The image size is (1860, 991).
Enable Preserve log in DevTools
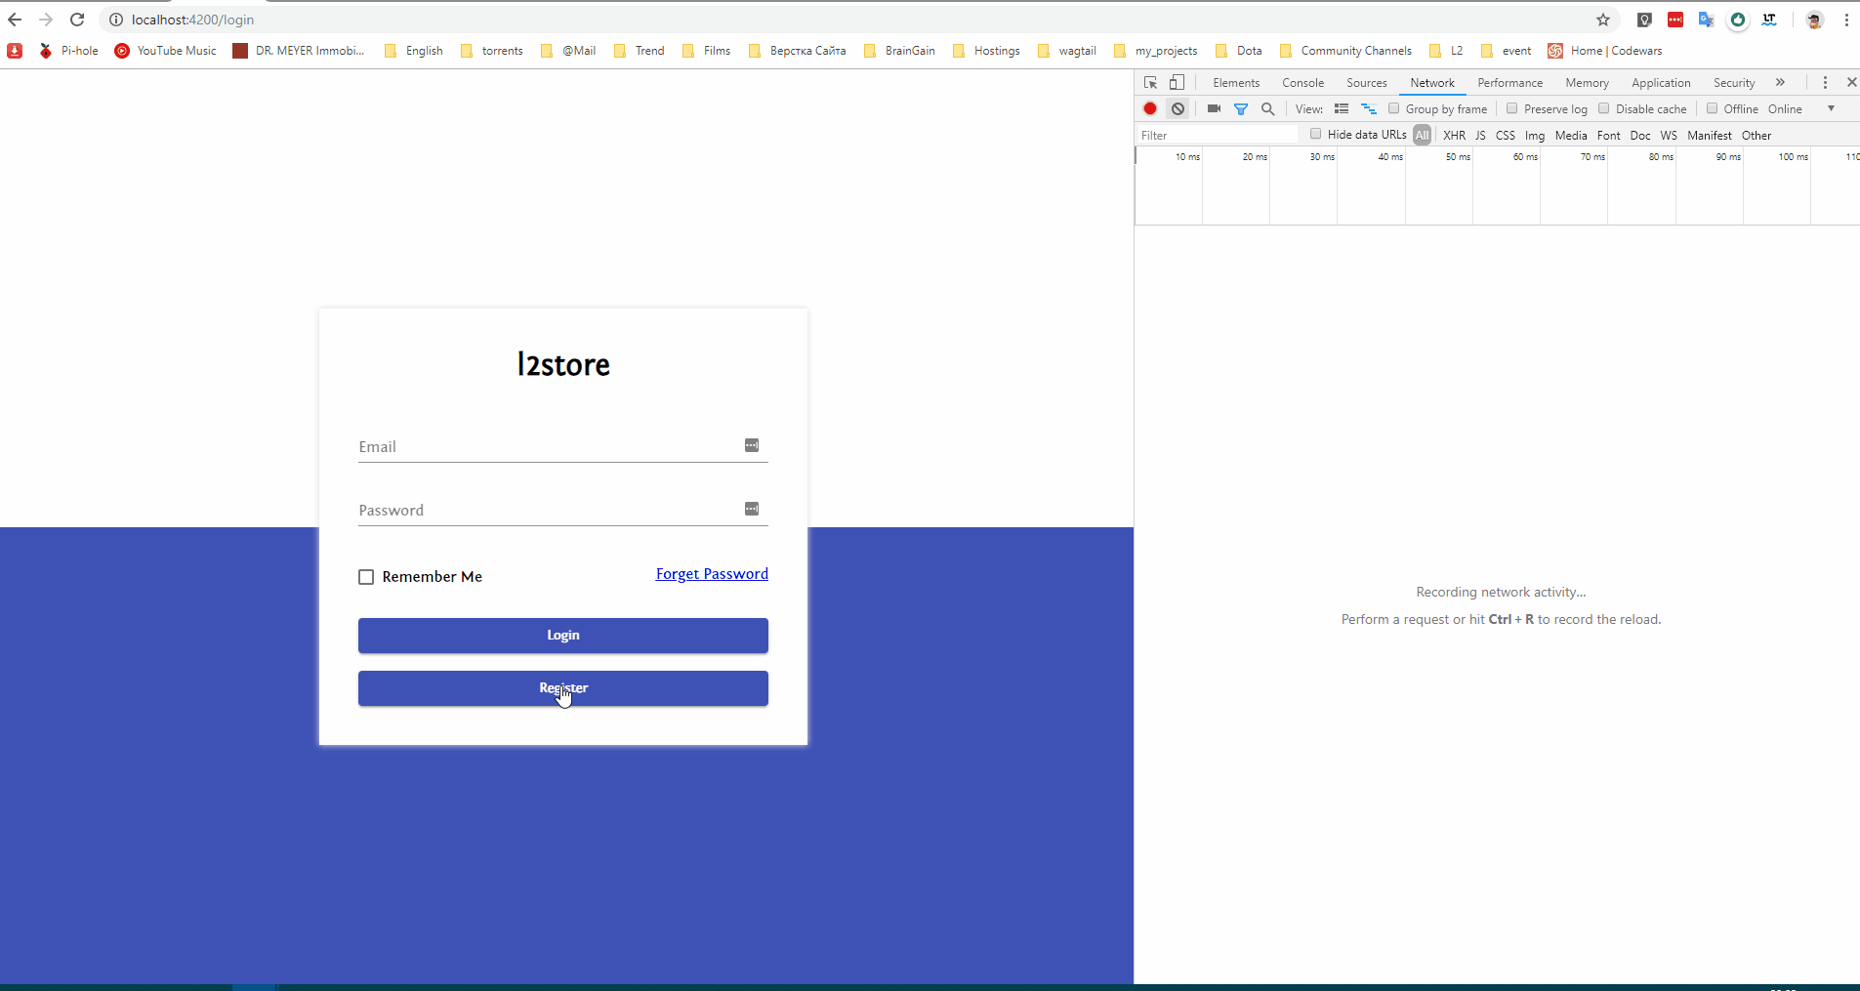pos(1511,108)
